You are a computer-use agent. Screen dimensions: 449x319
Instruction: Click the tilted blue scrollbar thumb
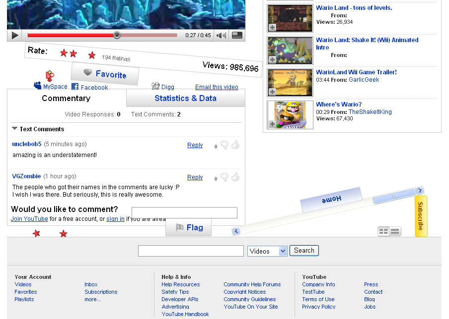394,197
